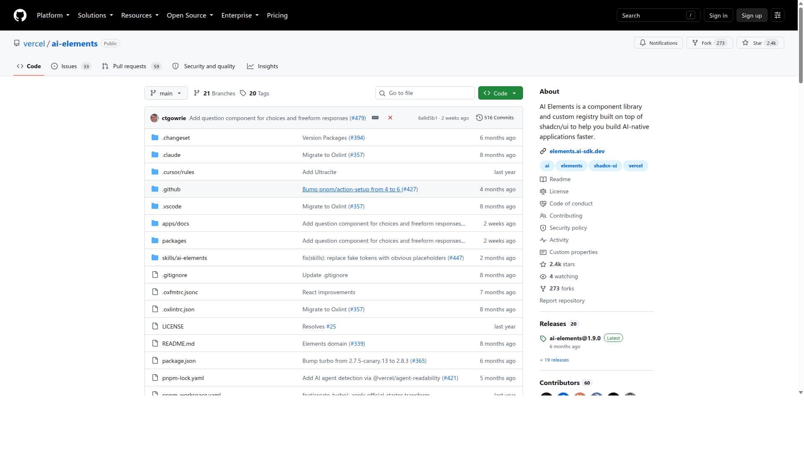804x452 pixels.
Task: Click the shield icon beside Security policy
Action: click(543, 228)
